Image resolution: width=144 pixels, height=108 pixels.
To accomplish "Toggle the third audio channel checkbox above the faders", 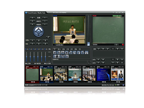I will tap(33, 49).
